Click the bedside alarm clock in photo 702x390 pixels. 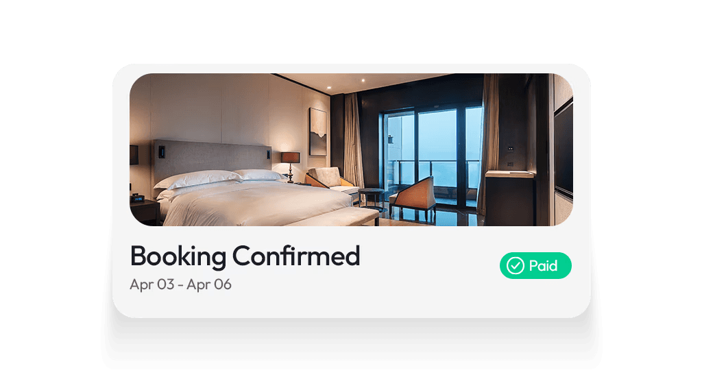coord(137,197)
